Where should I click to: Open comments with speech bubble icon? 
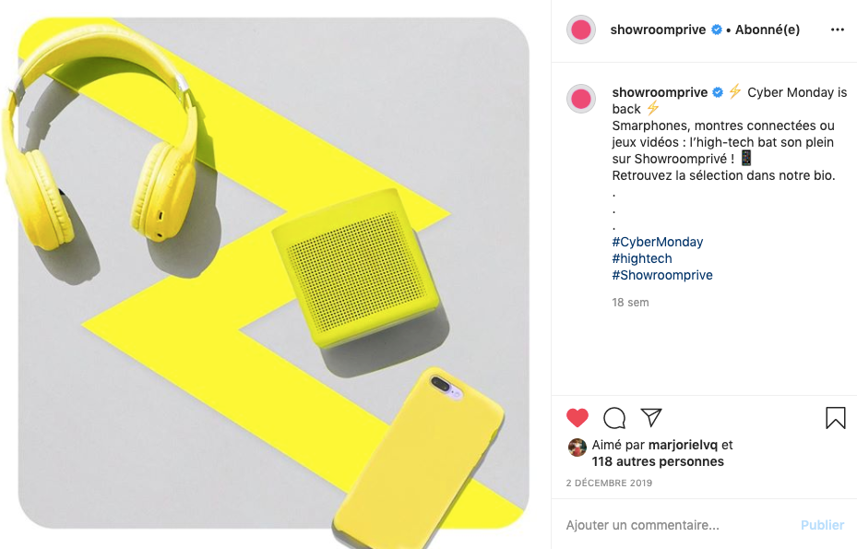[614, 418]
